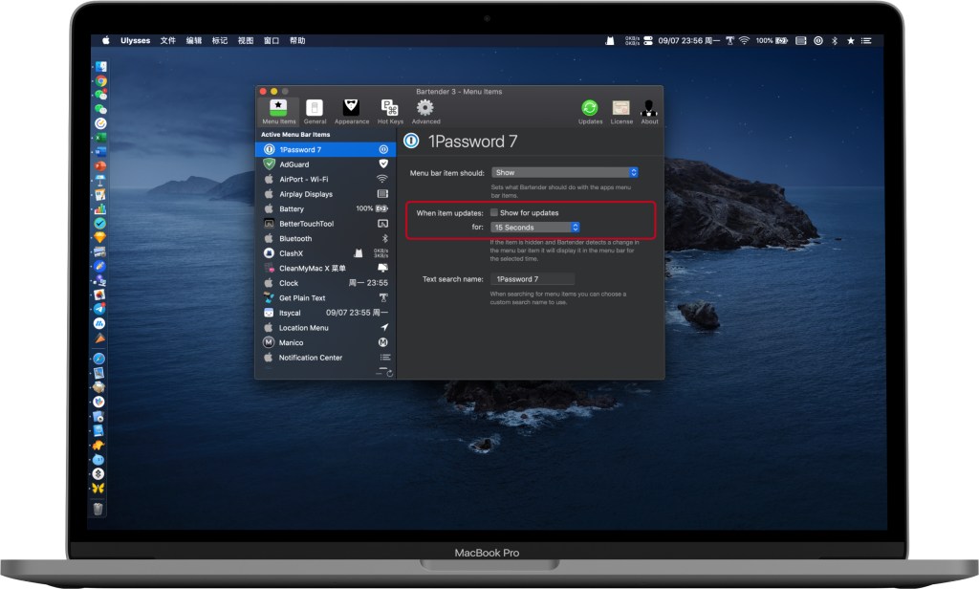Screen dimensions: 979x589
Task: Enable the Show for updates checkbox
Action: [x=493, y=212]
